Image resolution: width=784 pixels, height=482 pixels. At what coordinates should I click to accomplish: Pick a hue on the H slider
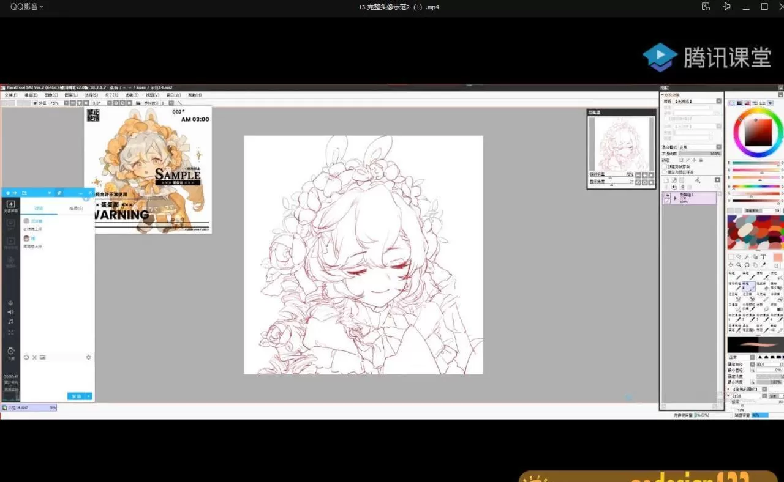tap(756, 186)
